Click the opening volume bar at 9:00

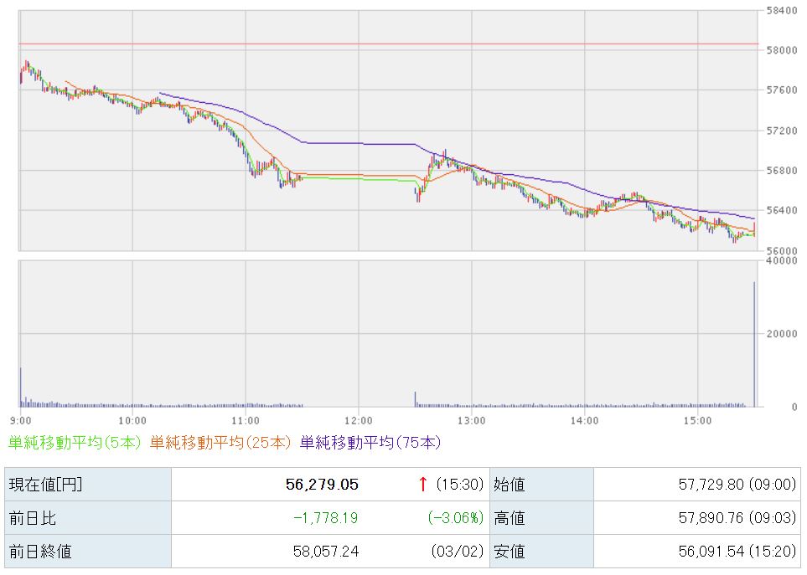point(20,387)
